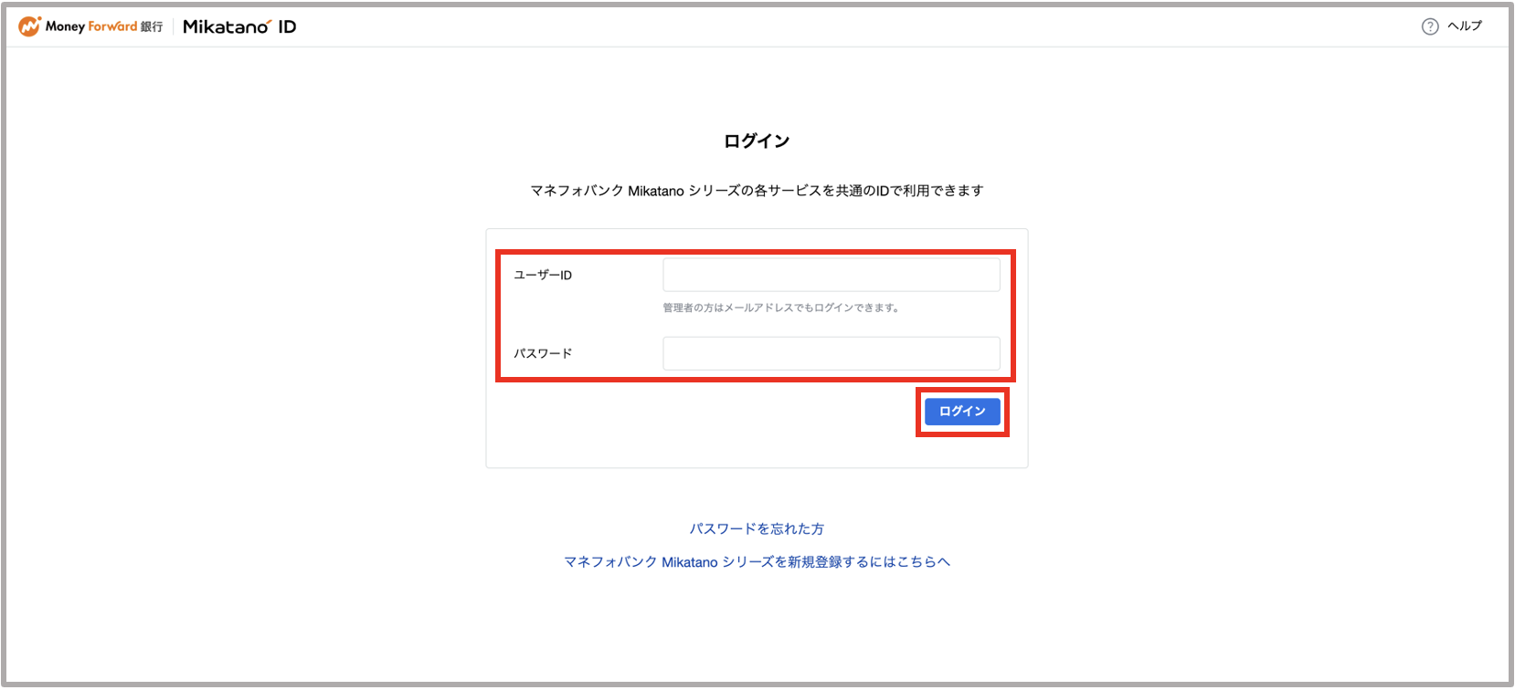Click the blue ログイン button

[x=962, y=412]
